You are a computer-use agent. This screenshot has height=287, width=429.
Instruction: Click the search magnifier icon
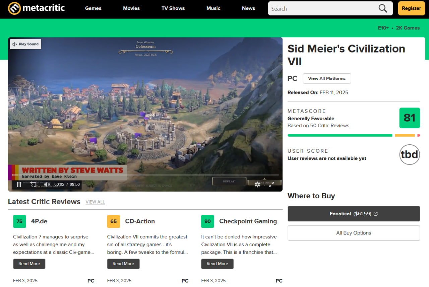(x=383, y=8)
